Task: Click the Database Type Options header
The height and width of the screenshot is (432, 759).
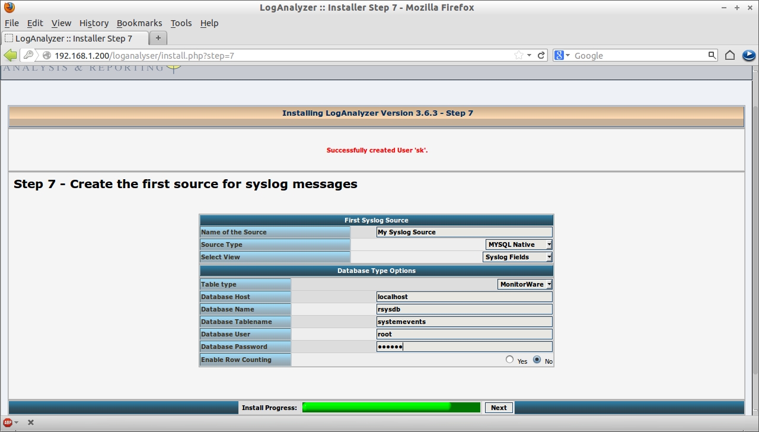Action: pos(377,271)
